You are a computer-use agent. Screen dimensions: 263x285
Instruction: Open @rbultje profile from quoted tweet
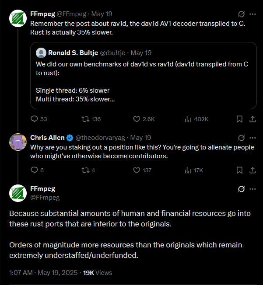112,53
